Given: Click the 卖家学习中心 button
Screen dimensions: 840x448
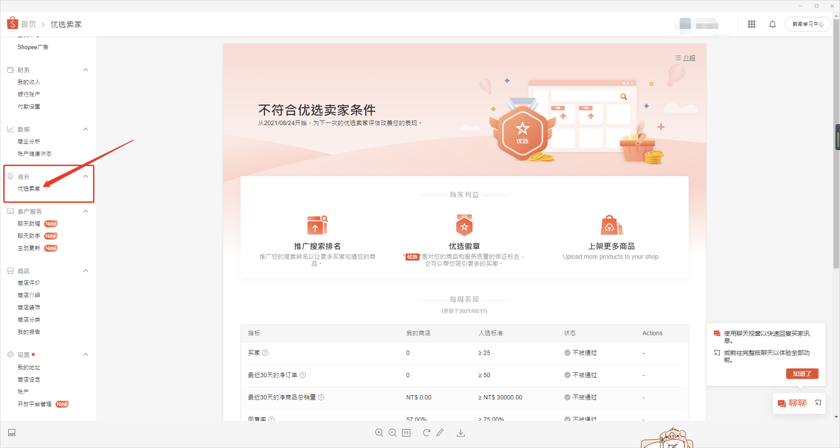Looking at the screenshot, I should (x=808, y=24).
